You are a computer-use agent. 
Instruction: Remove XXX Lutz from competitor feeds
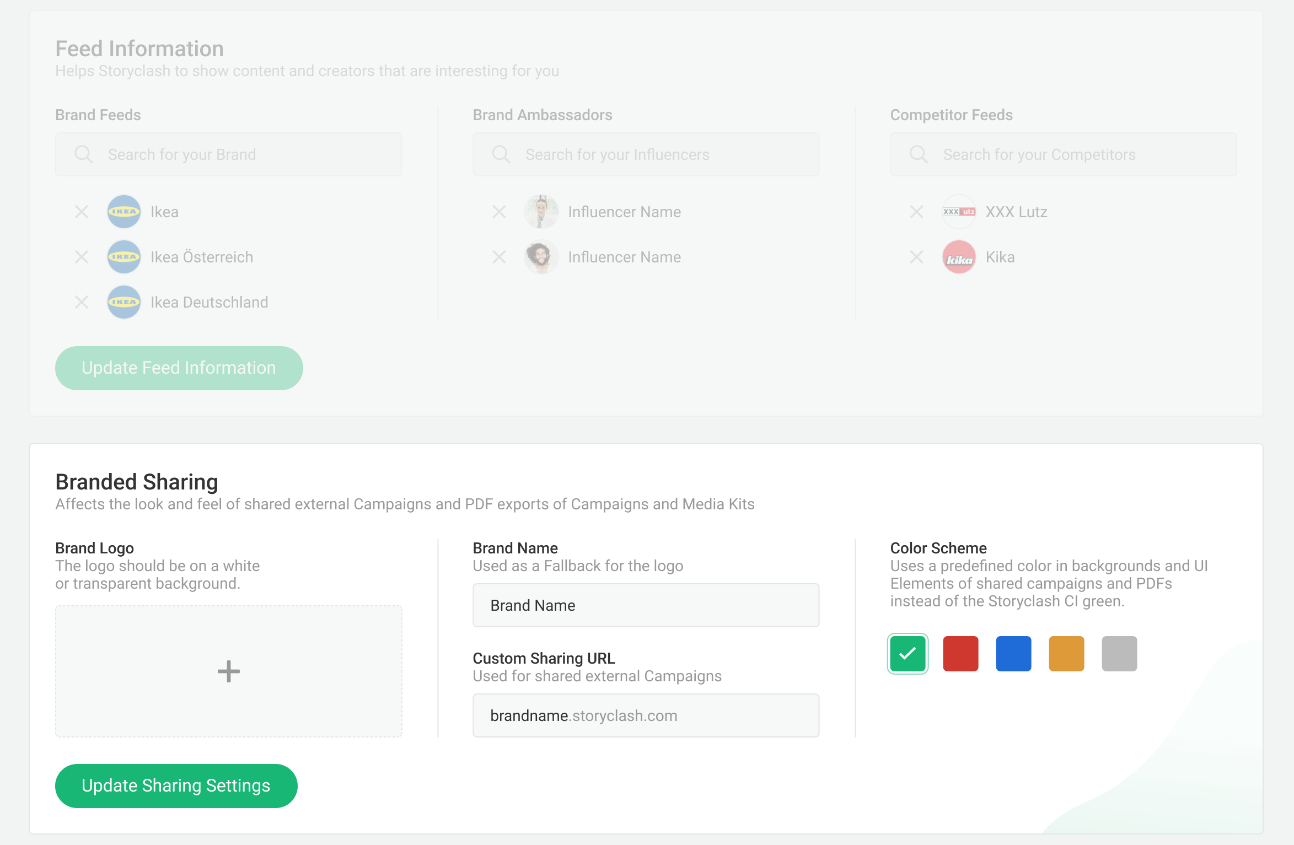916,212
